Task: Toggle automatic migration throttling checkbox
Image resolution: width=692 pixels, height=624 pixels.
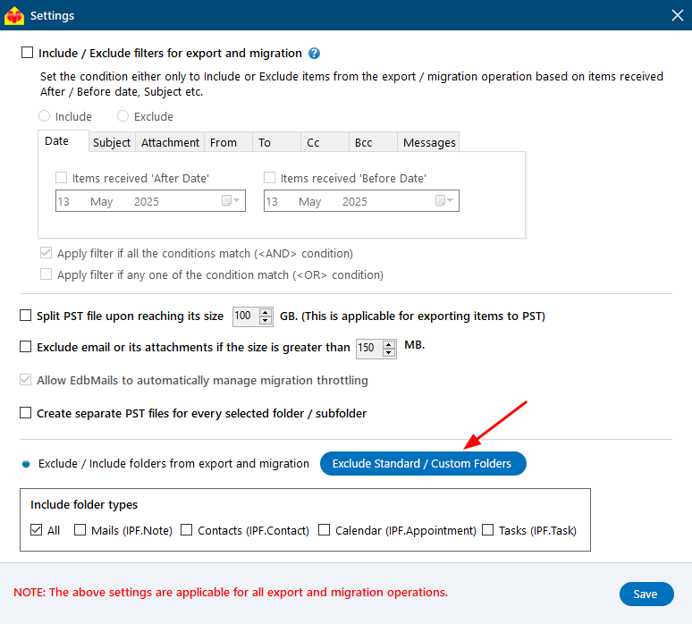Action: (x=26, y=380)
